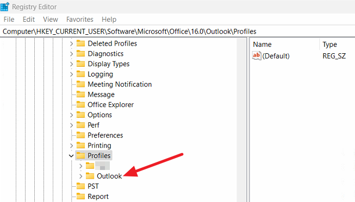Viewport: 355px width, 202px height.
Task: Select the Perf key label
Action: (x=94, y=125)
